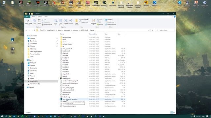Open address bar history dropdown
This screenshot has width=211, height=118.
149,30
